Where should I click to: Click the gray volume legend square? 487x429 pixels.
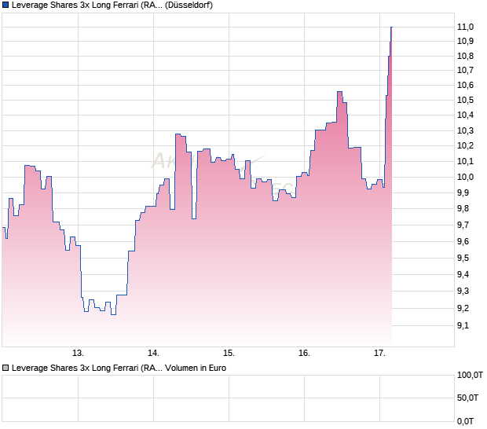[x=5, y=367]
